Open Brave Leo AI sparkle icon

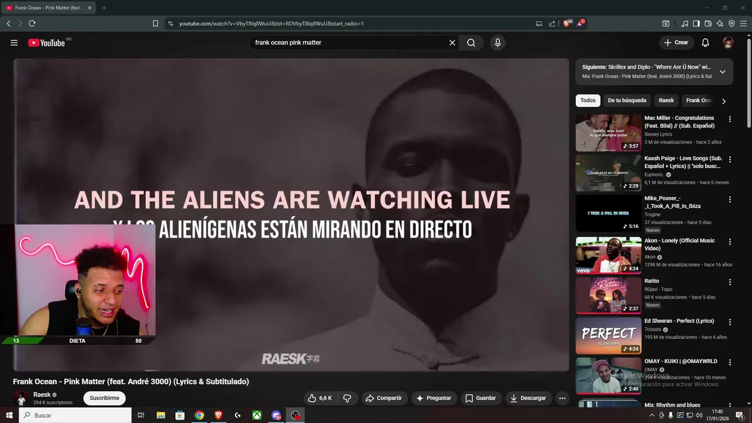(720, 23)
